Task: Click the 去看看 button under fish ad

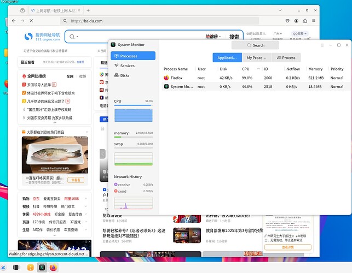Action: [76, 180]
